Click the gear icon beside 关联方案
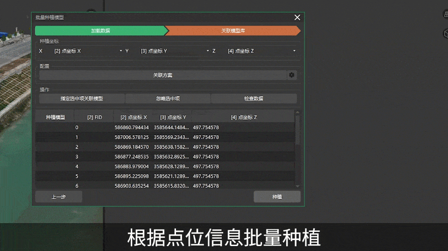 (x=292, y=75)
